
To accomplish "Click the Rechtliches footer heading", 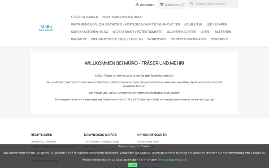I will pos(41,135).
